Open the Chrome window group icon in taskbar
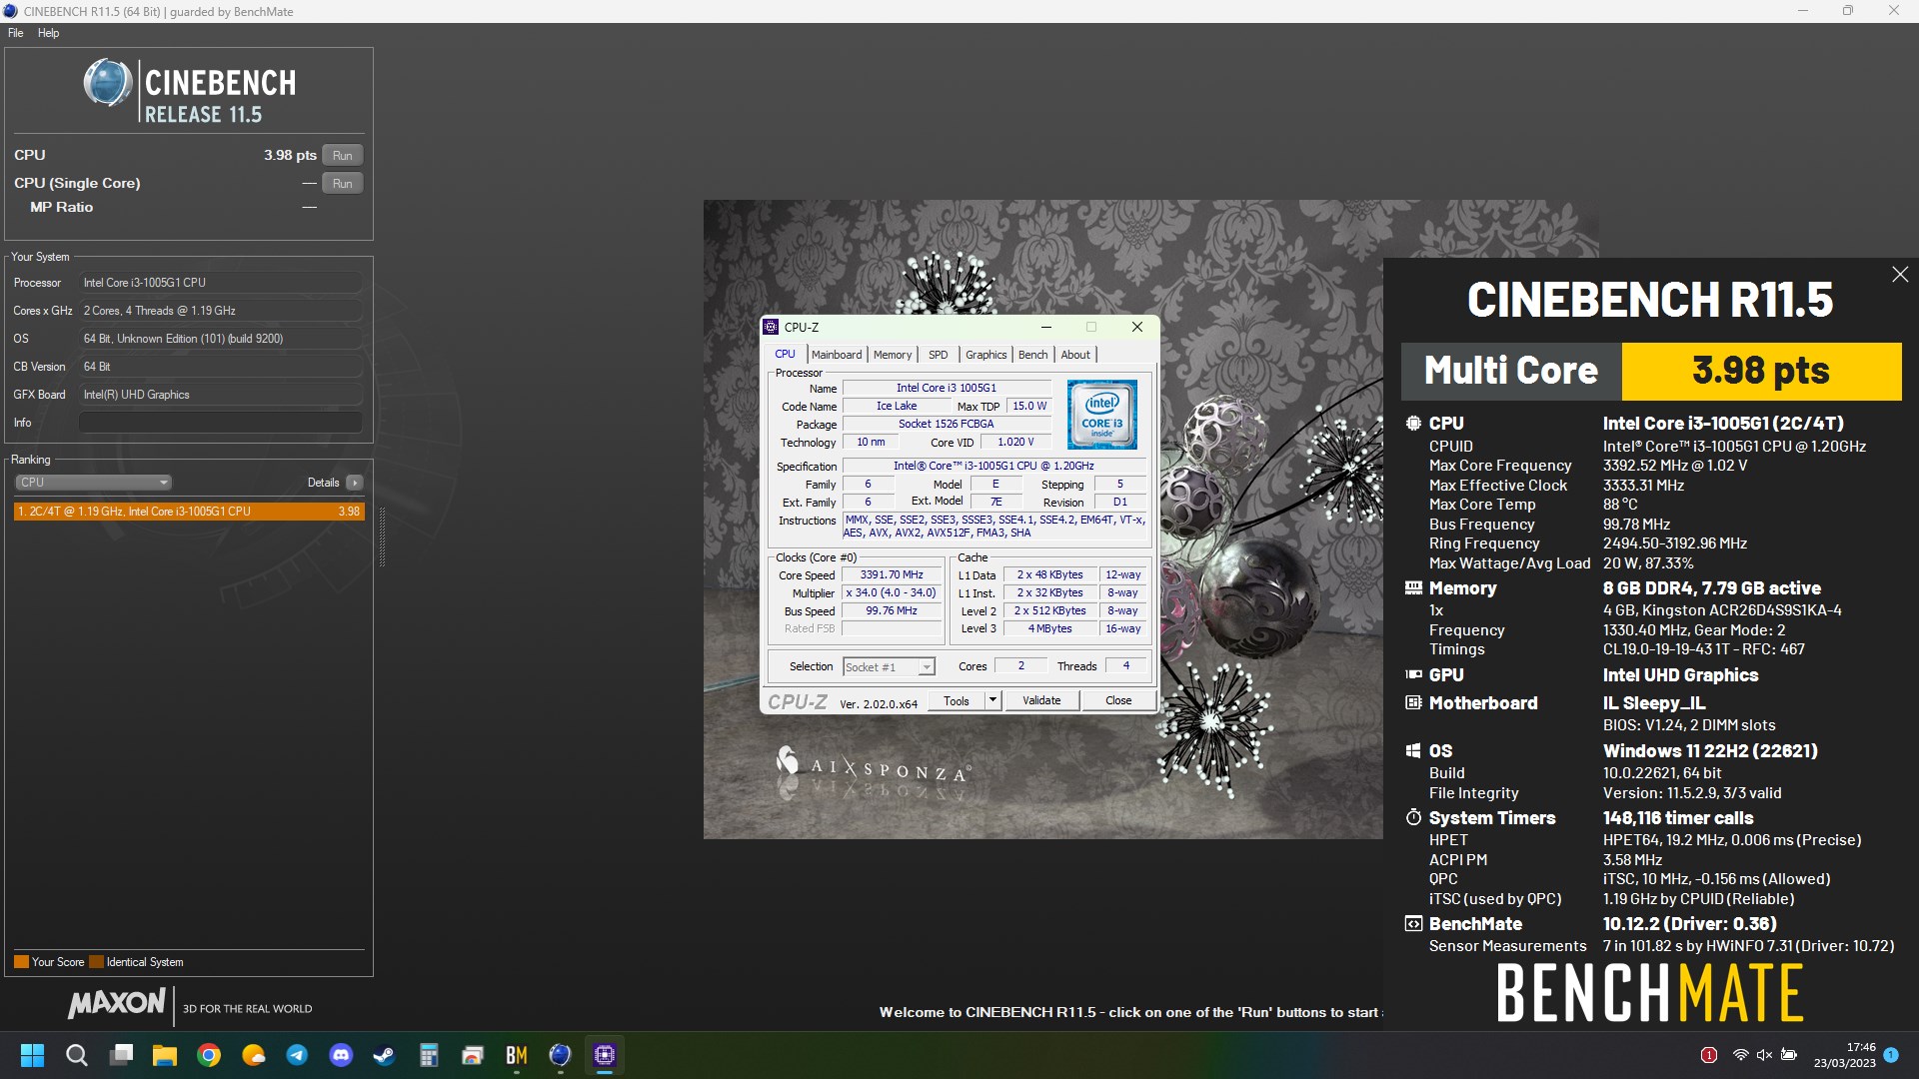The image size is (1919, 1079). [x=473, y=1055]
